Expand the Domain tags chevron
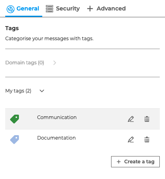Image resolution: width=165 pixels, height=179 pixels. coord(54,63)
